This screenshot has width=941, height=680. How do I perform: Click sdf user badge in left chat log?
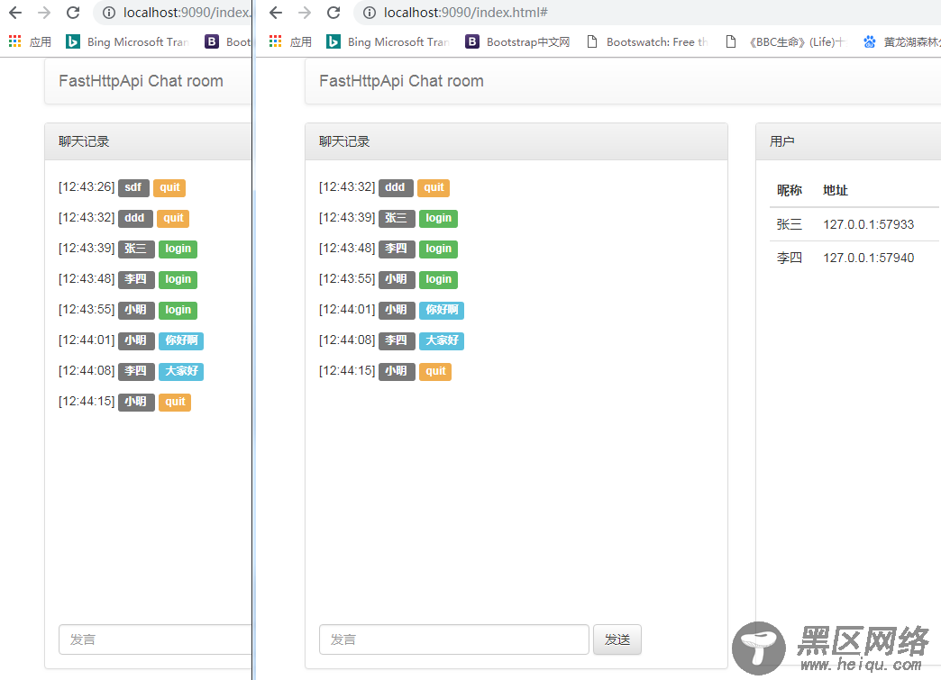(133, 187)
